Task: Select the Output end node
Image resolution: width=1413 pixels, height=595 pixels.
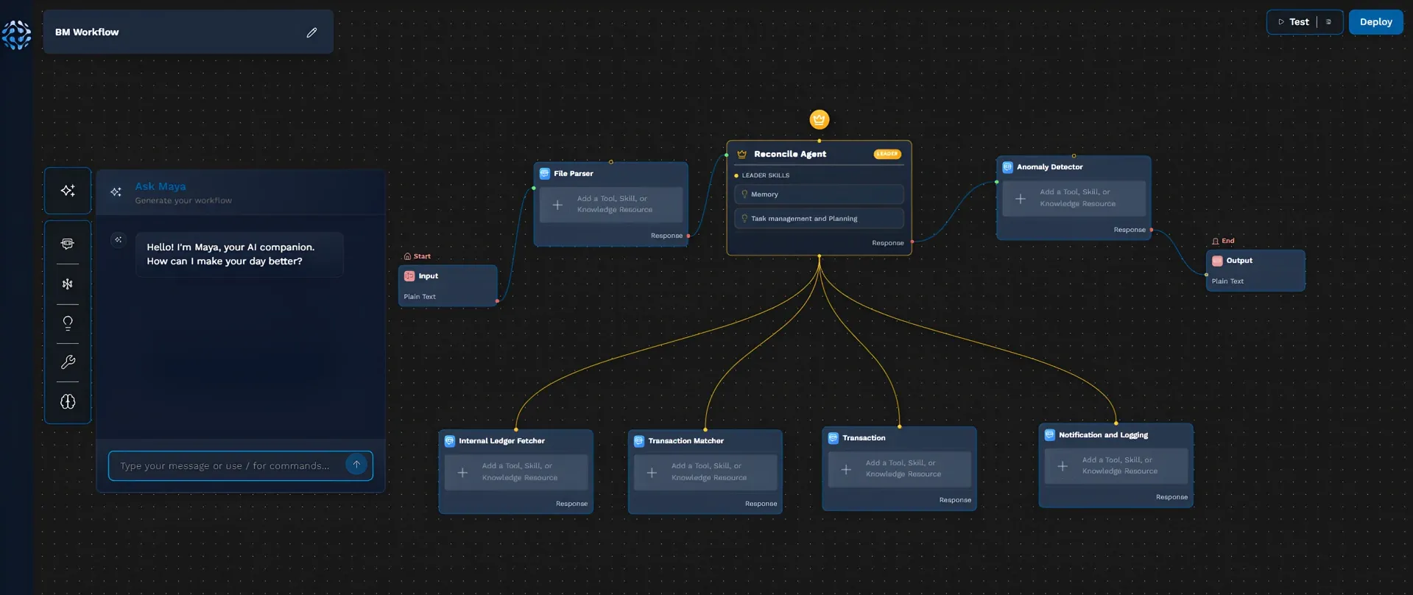Action: pyautogui.click(x=1255, y=270)
